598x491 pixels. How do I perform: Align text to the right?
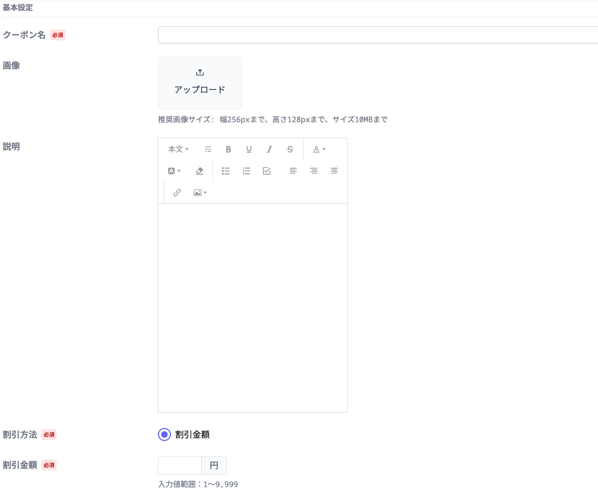pyautogui.click(x=314, y=171)
